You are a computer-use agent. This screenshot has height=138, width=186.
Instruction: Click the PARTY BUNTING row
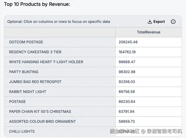coord(24,72)
